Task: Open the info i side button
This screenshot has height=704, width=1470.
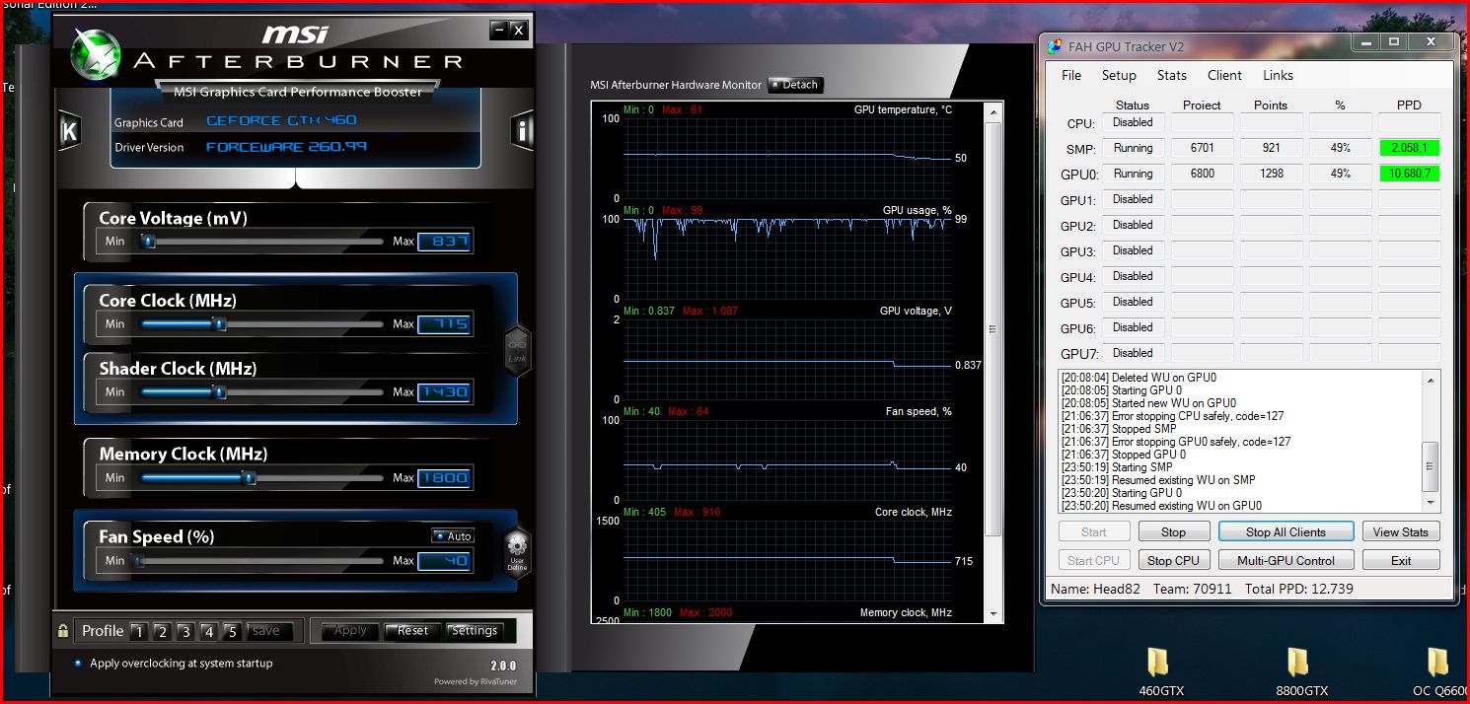Action: coord(522,130)
